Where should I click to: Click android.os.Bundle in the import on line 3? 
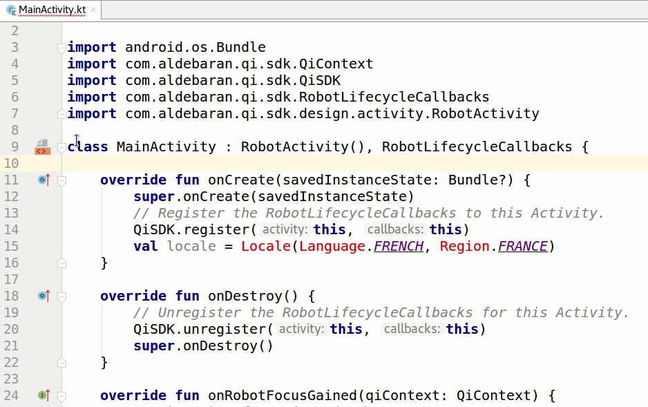coord(196,47)
